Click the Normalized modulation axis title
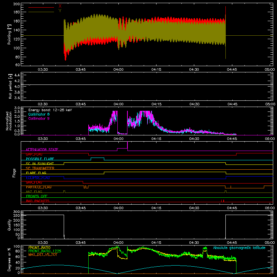The width and height of the screenshot is (277, 277). pos(9,121)
